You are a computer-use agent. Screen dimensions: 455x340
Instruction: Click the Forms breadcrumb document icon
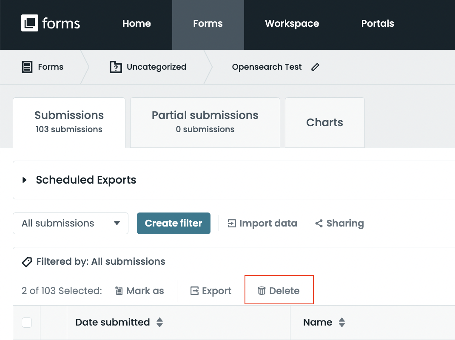(x=27, y=67)
